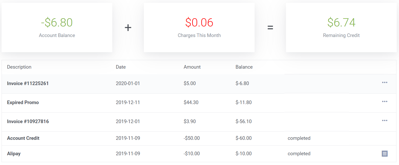Image resolution: width=399 pixels, height=165 pixels.
Task: Click the Date column header
Action: point(121,67)
